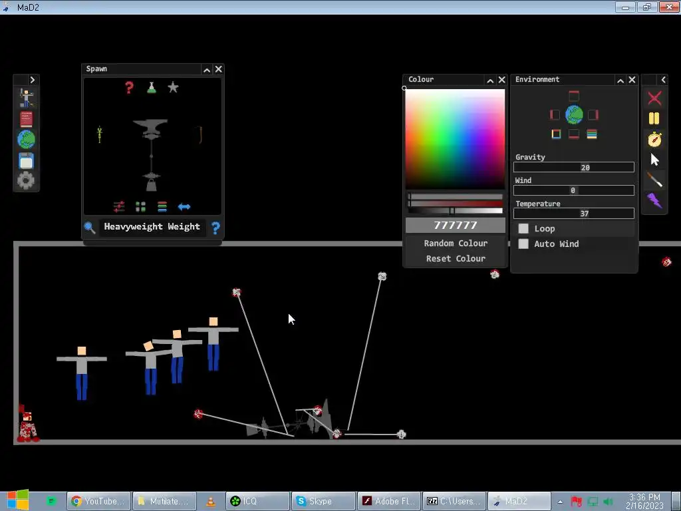Image resolution: width=681 pixels, height=511 pixels.
Task: Choose the dark brown item on Spawn carousel right
Action: point(200,134)
